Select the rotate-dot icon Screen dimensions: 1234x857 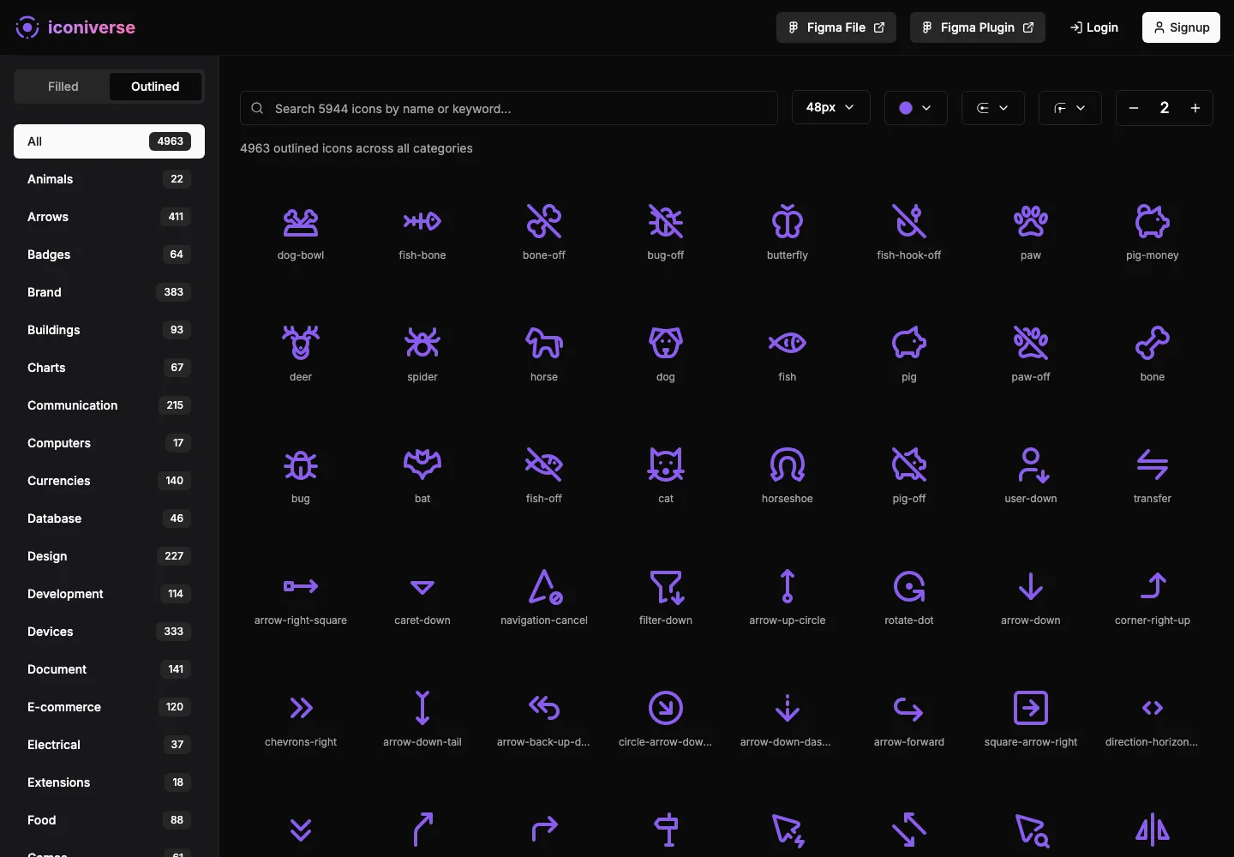coord(909,587)
